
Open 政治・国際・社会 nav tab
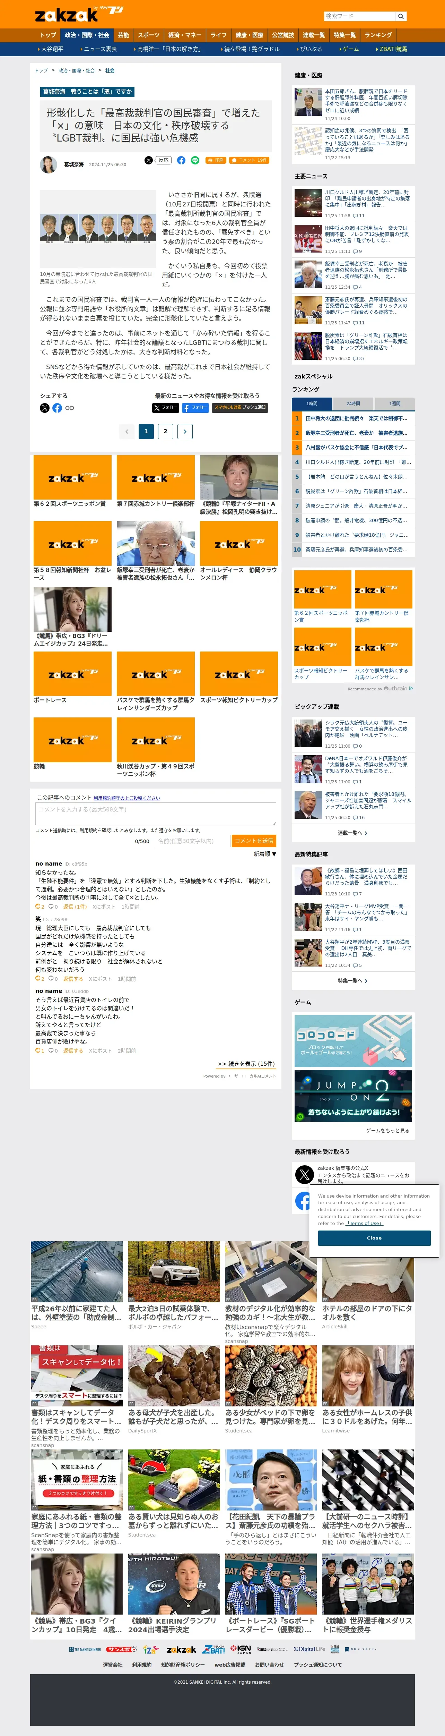87,35
